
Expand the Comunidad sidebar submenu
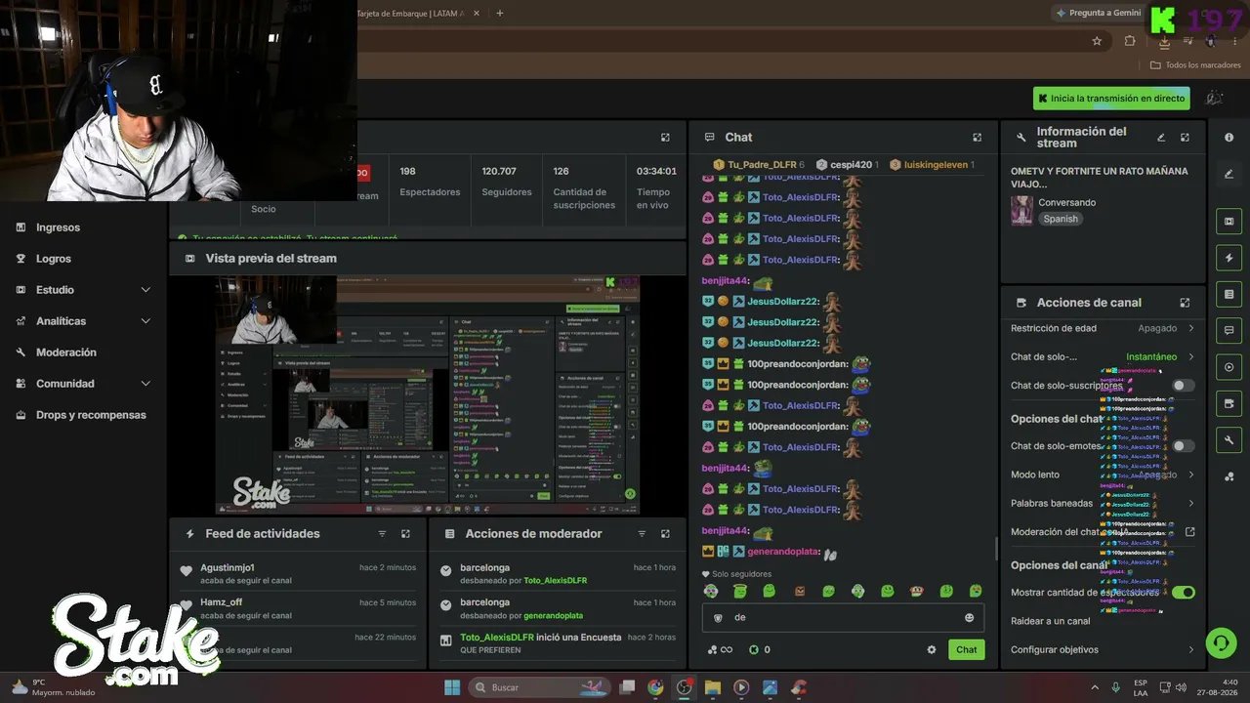(146, 384)
